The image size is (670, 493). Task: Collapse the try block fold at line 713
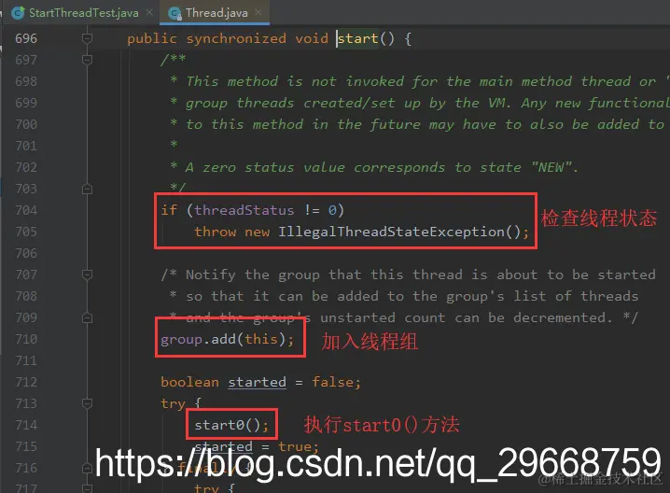coord(87,403)
